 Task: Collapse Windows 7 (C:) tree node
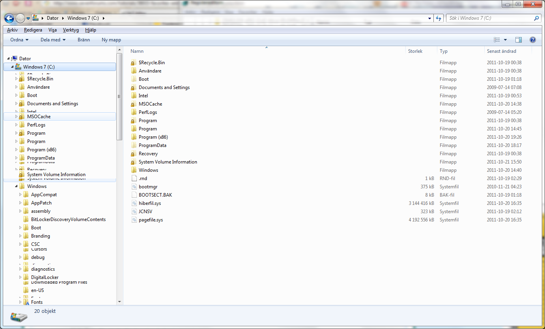[12, 67]
